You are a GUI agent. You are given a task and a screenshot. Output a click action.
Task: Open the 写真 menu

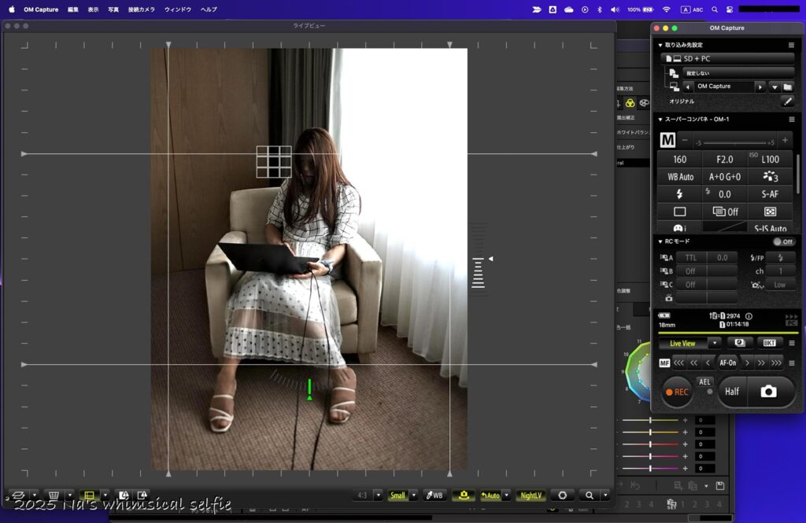pos(113,9)
